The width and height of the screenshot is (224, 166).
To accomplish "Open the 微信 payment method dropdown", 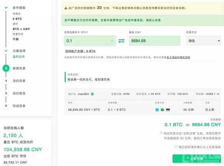I will coord(203,41).
